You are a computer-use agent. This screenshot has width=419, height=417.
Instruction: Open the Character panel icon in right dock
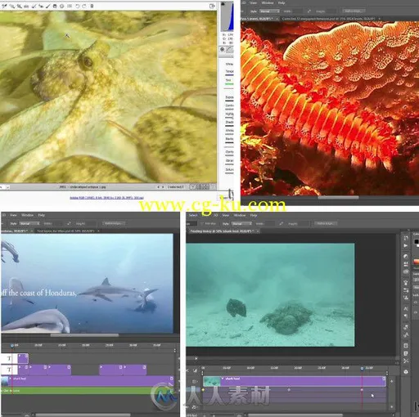406,308
